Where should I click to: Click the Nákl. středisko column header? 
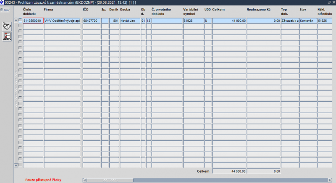tap(325, 12)
